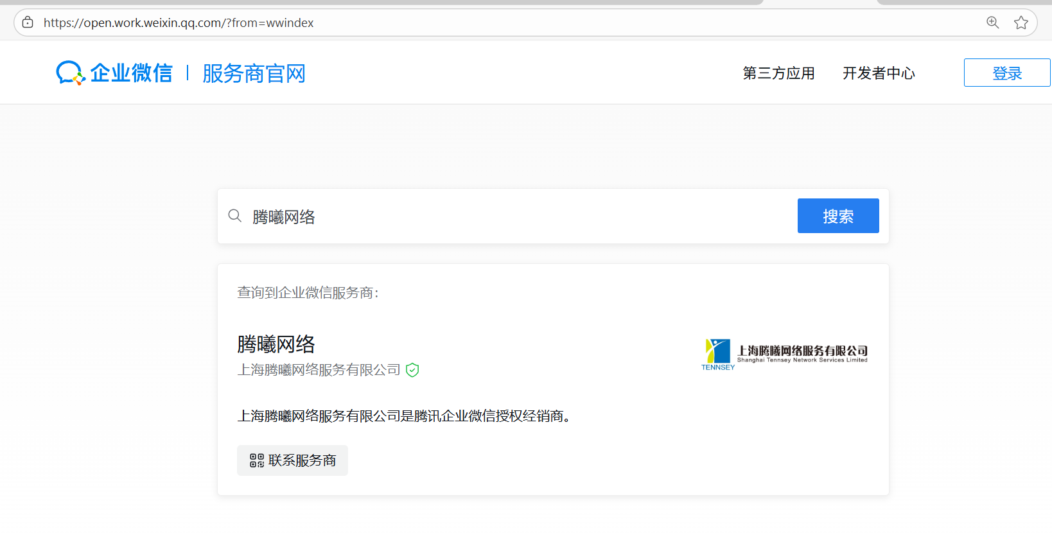1052x533 pixels.
Task: Select the browser URL address bar
Action: point(501,23)
